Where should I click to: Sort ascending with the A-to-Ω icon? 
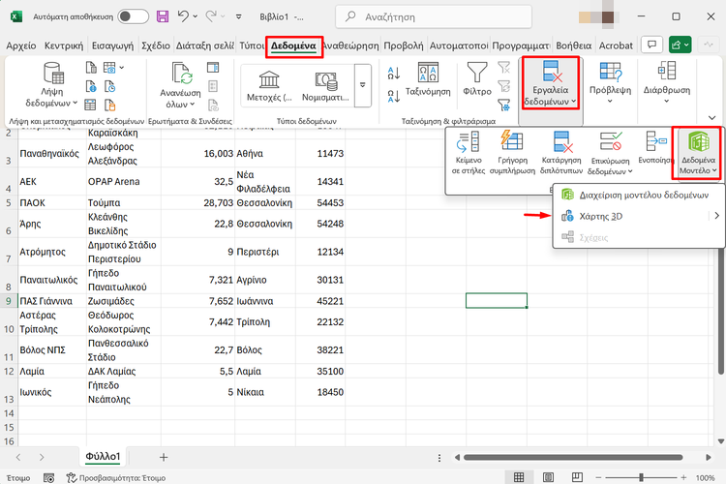[394, 73]
